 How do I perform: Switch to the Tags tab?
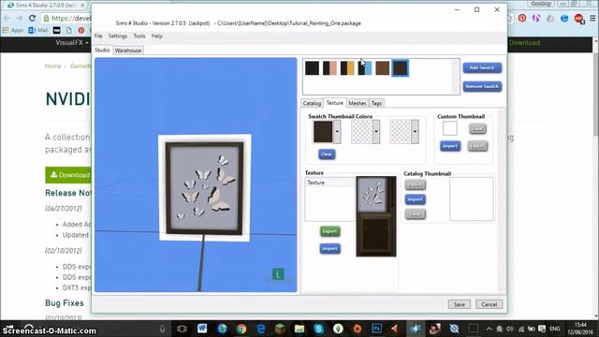coord(376,103)
